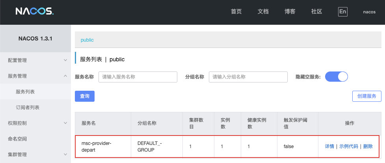This screenshot has width=385, height=163.
Task: Open 详情 for msc-provider-depart
Action: pyautogui.click(x=329, y=147)
